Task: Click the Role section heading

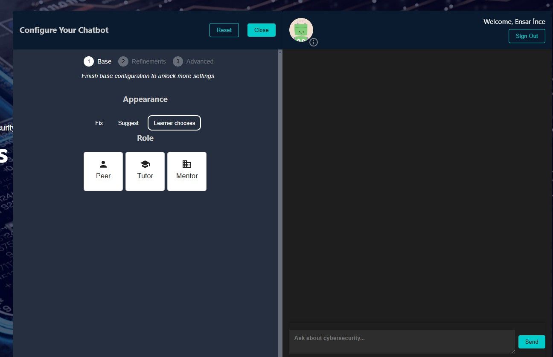Action: coord(145,138)
